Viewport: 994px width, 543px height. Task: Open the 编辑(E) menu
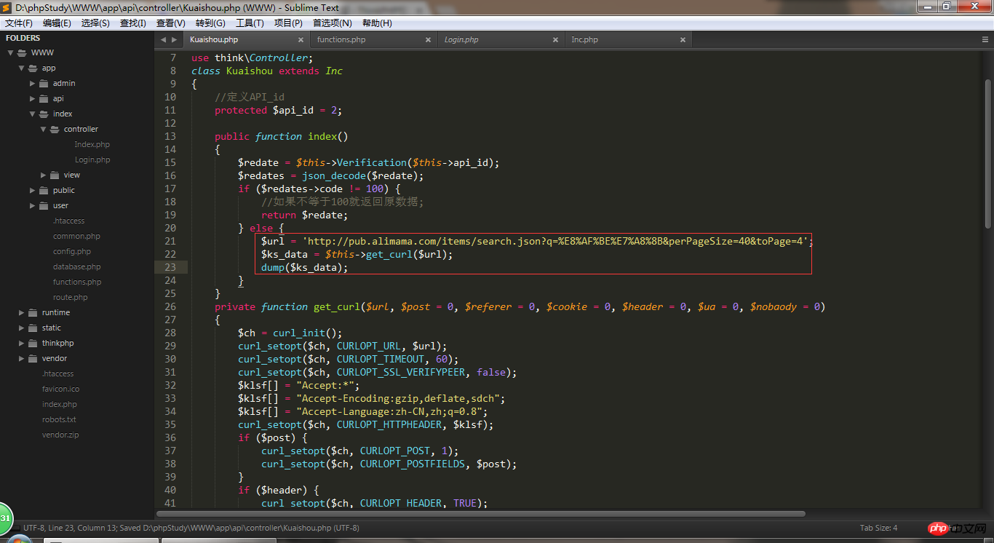[57, 23]
